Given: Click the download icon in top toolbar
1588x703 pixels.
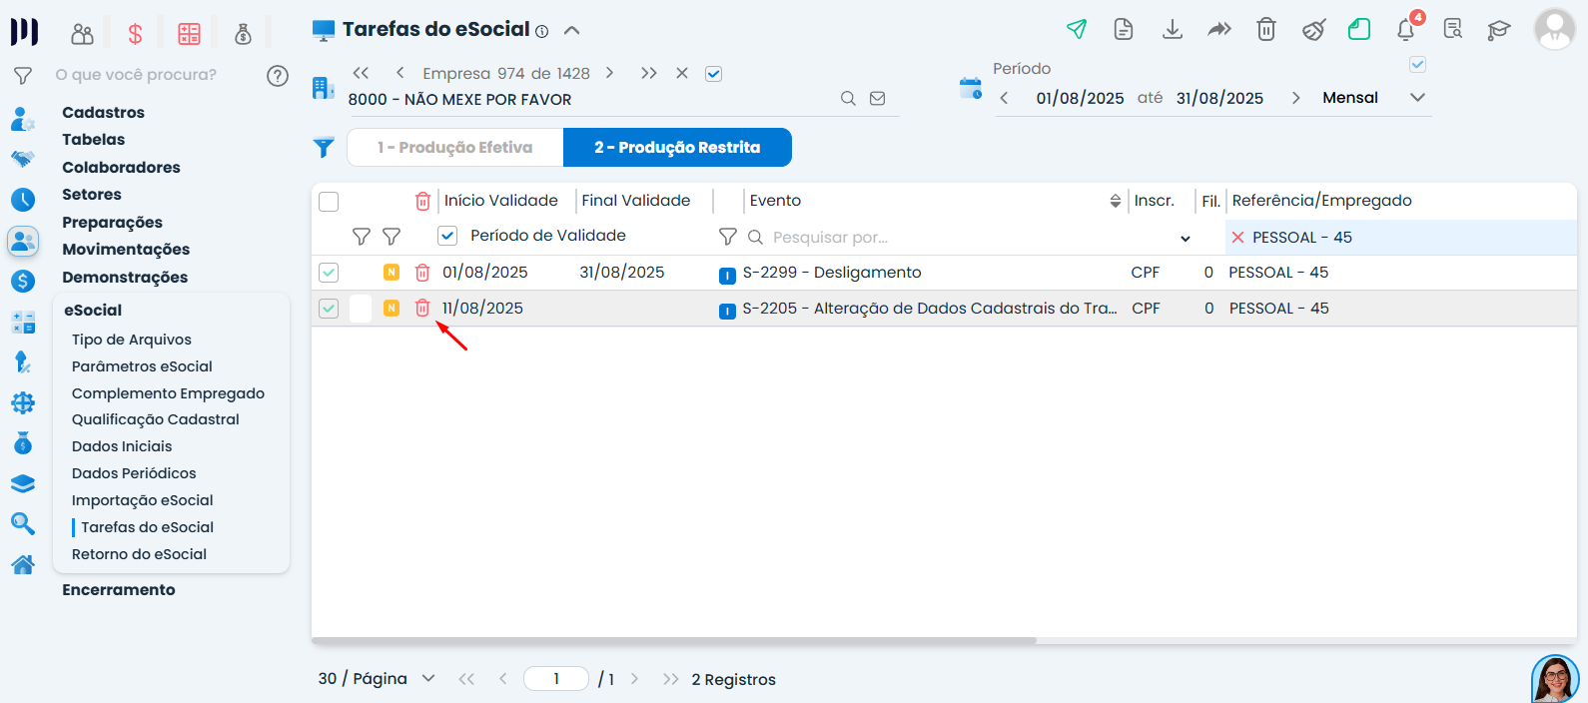Looking at the screenshot, I should point(1173,29).
